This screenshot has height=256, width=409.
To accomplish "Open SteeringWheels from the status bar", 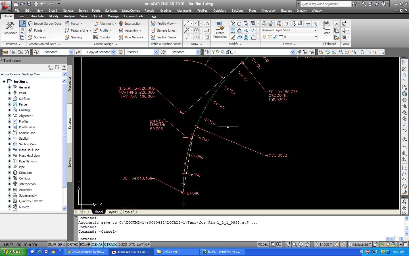I will (x=301, y=244).
